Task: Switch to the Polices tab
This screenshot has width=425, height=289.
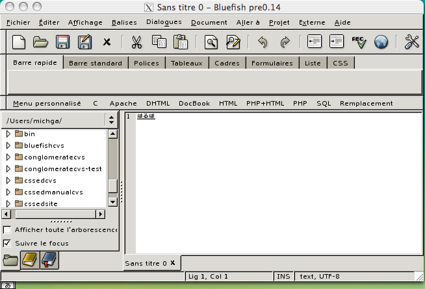Action: point(146,63)
